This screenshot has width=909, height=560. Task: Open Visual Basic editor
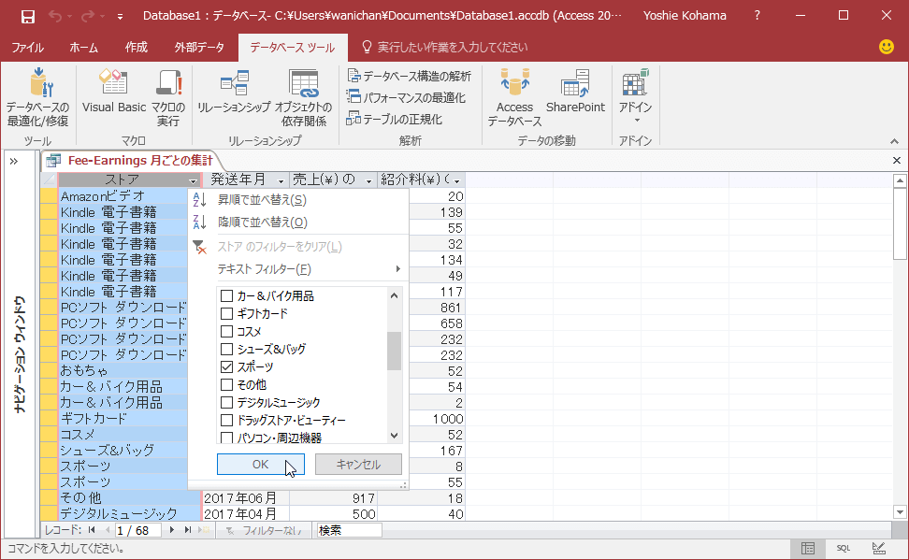114,92
